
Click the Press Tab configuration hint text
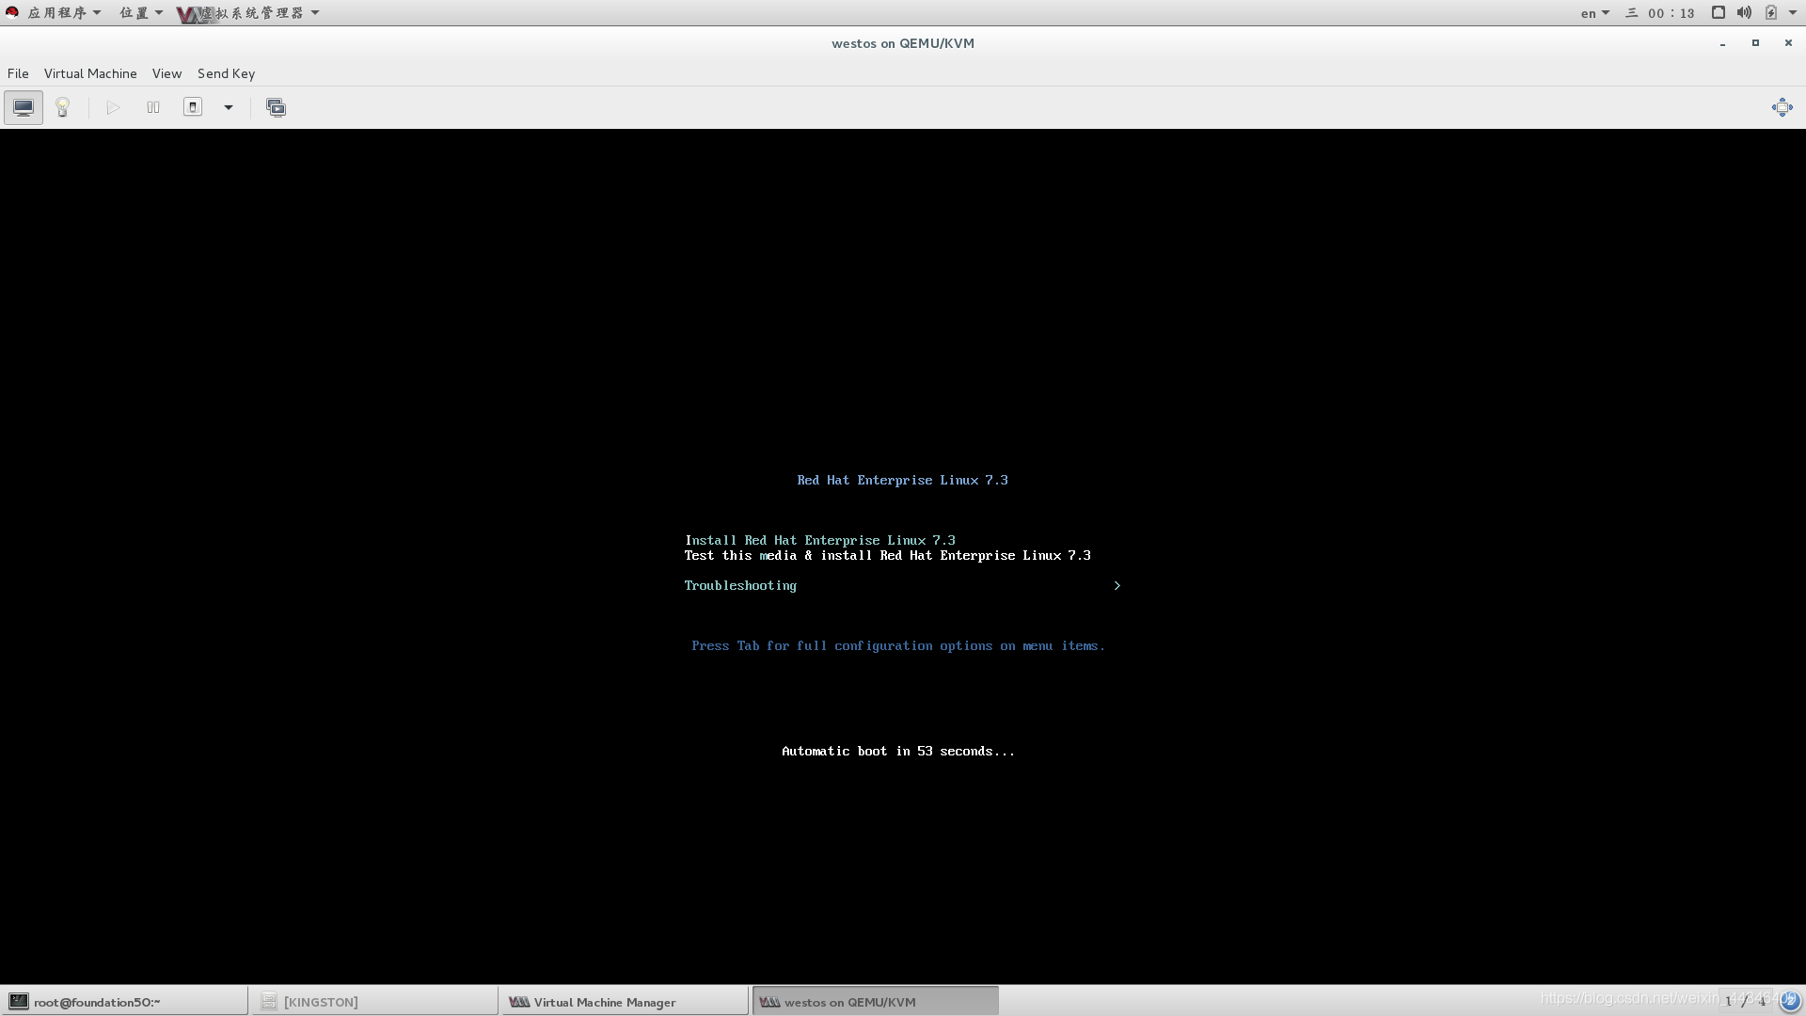click(898, 645)
